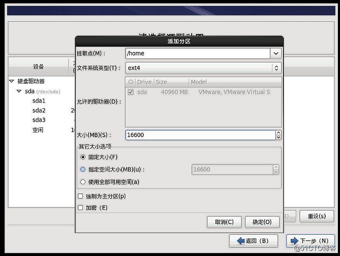Click the size (MB) input field
The width and height of the screenshot is (340, 256).
201,135
